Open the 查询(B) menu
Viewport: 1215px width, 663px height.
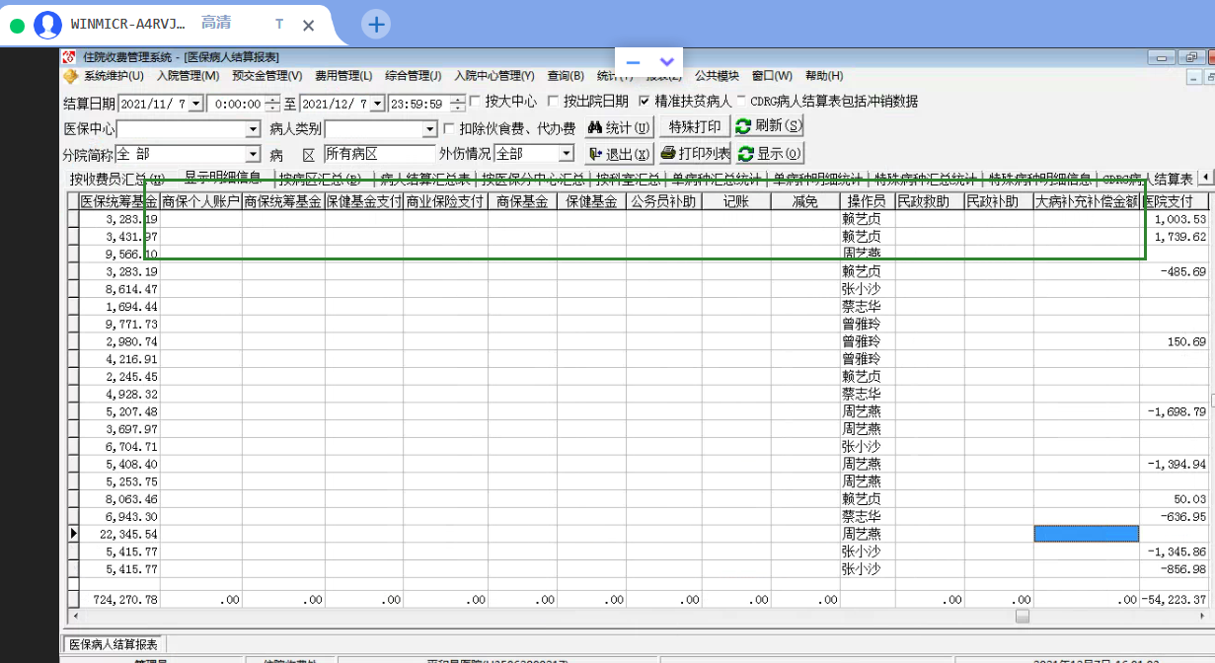coord(566,76)
